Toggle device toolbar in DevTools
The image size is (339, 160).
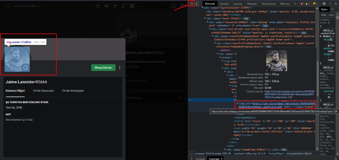click(x=197, y=4)
